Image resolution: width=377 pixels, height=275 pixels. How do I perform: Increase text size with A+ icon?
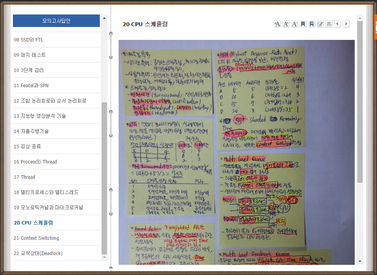(x=286, y=24)
